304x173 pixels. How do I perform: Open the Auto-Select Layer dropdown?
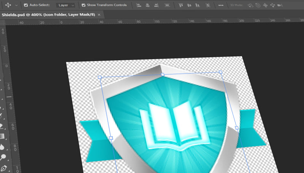pyautogui.click(x=66, y=5)
